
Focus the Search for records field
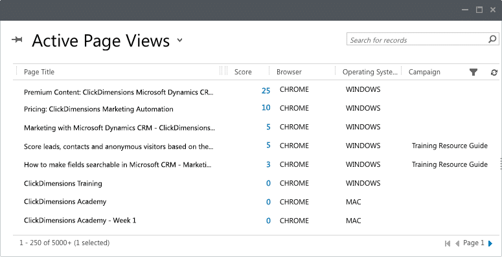click(x=417, y=39)
